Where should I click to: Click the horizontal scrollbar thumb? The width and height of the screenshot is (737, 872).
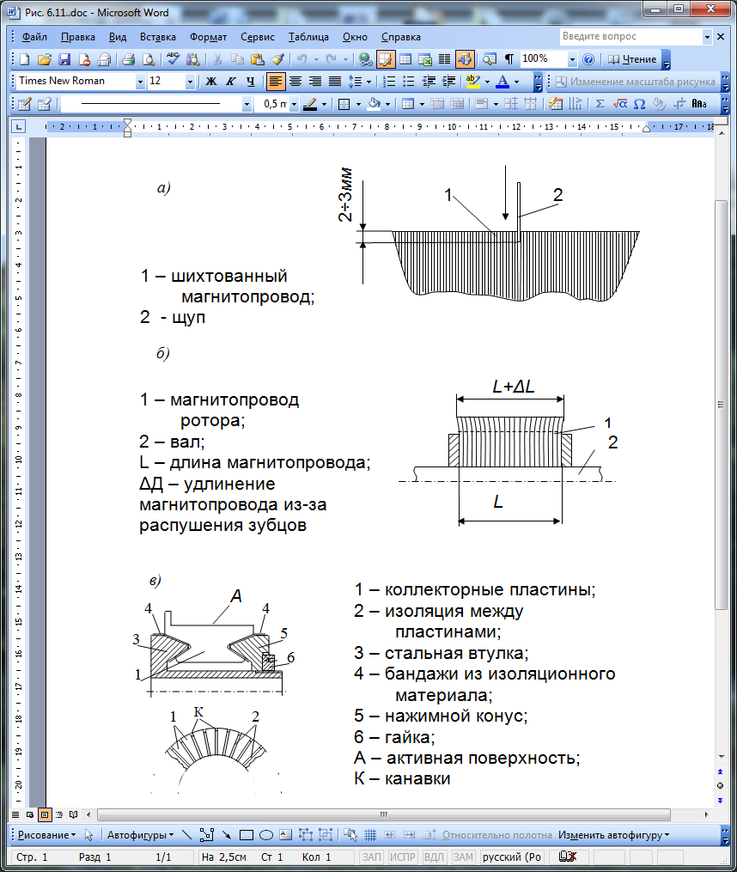click(x=384, y=814)
